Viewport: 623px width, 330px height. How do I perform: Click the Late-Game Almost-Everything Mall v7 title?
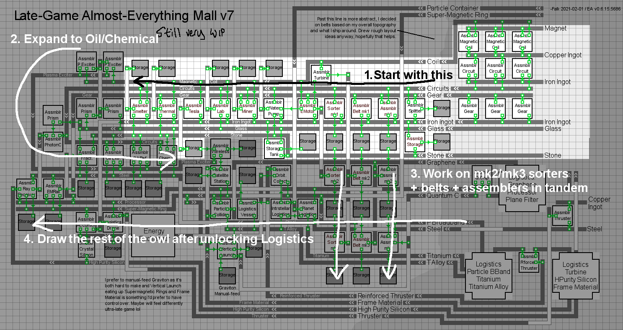[124, 16]
